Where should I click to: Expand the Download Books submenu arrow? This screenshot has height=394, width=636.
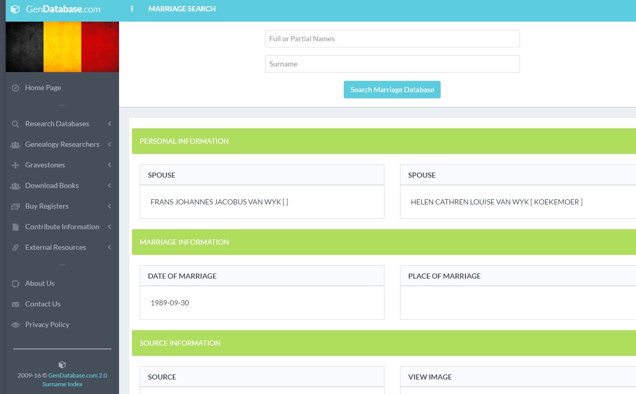click(109, 185)
